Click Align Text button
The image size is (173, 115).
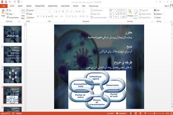point(95,14)
